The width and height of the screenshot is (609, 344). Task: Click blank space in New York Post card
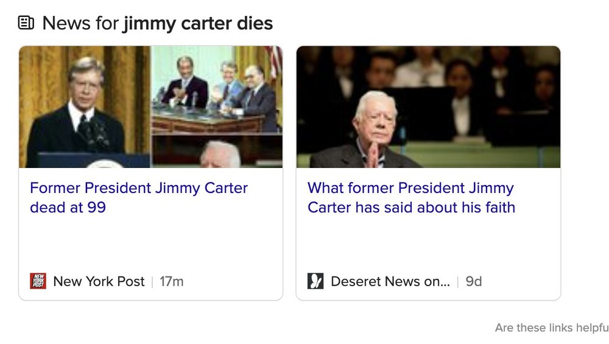tap(150, 244)
